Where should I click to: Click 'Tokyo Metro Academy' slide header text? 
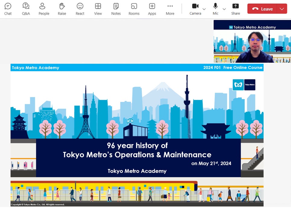36,68
